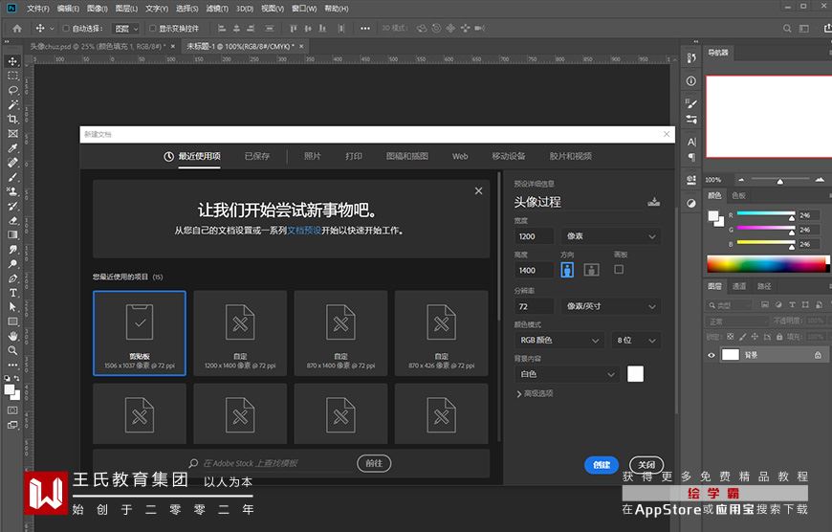Open the 图层 auto-select target dropdown
This screenshot has width=832, height=532.
[126, 28]
